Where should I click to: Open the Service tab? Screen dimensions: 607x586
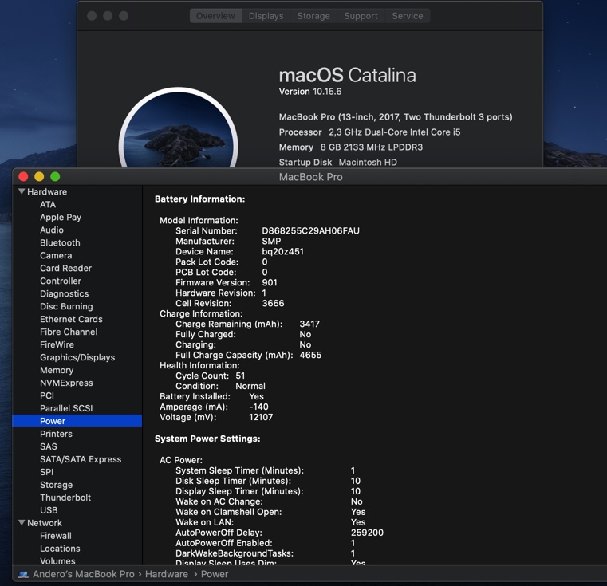408,16
